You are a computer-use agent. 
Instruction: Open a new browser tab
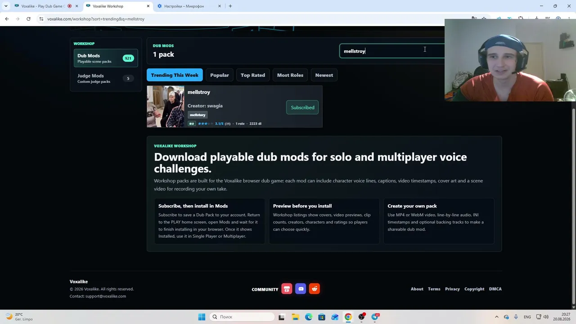[x=230, y=6]
